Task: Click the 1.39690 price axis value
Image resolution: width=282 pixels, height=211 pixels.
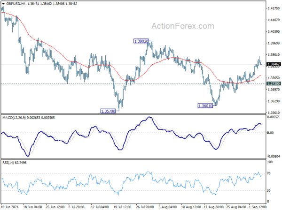Action: [274, 43]
